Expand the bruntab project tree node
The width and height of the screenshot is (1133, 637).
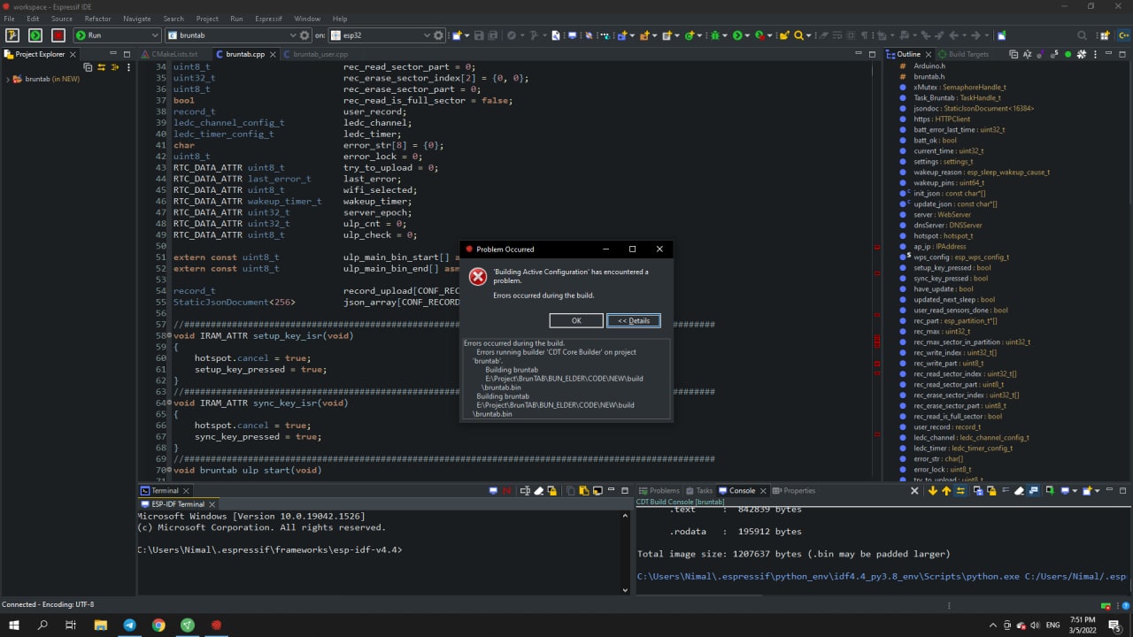coord(7,79)
